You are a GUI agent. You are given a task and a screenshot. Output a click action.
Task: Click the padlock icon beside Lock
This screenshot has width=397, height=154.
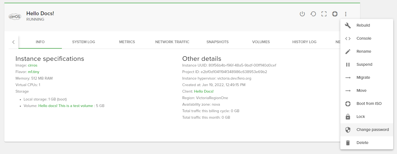348,117
